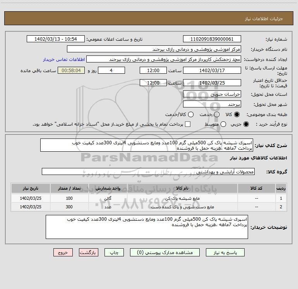
Task: Click the date cell in row 1
Action: 31,198
